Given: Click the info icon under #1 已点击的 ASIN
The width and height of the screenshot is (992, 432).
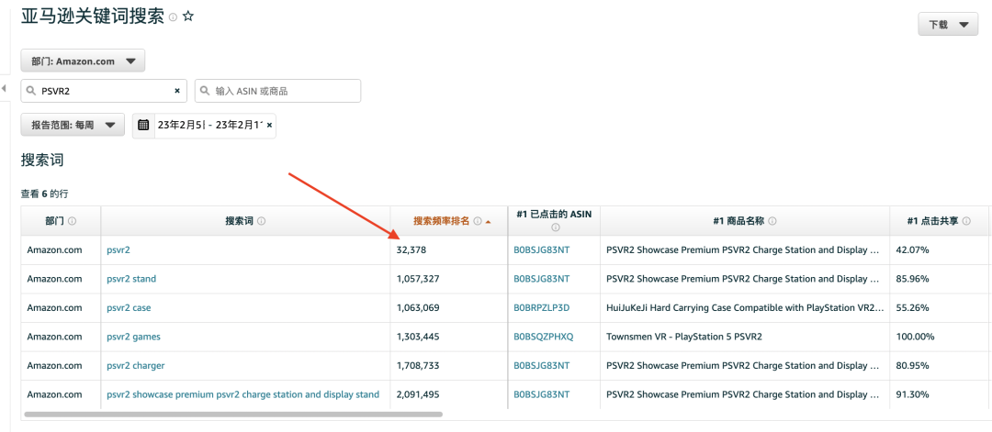Looking at the screenshot, I should [x=555, y=227].
